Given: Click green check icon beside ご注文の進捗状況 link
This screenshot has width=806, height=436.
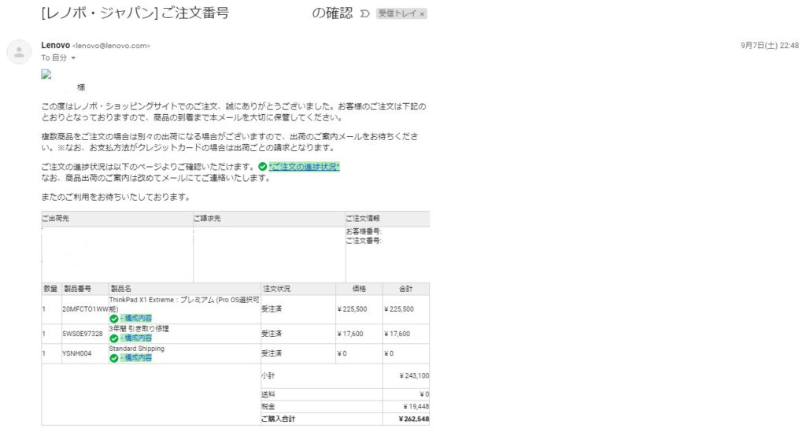Looking at the screenshot, I should (263, 167).
